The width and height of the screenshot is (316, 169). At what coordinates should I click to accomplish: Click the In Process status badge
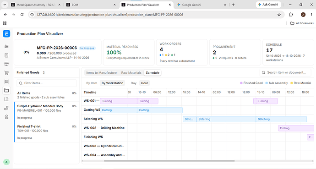87,48
